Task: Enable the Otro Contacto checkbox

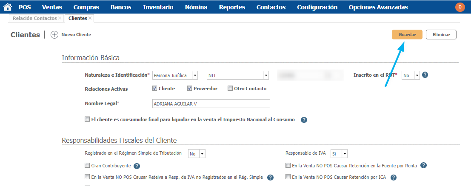Action: click(x=230, y=89)
